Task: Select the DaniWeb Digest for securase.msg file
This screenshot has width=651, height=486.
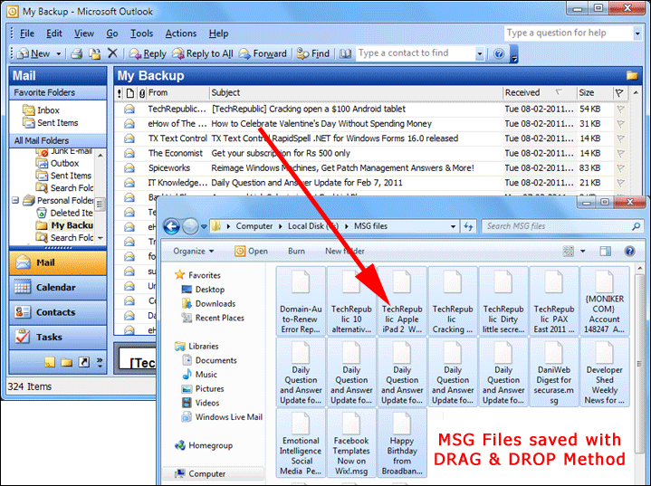Action: point(553,372)
